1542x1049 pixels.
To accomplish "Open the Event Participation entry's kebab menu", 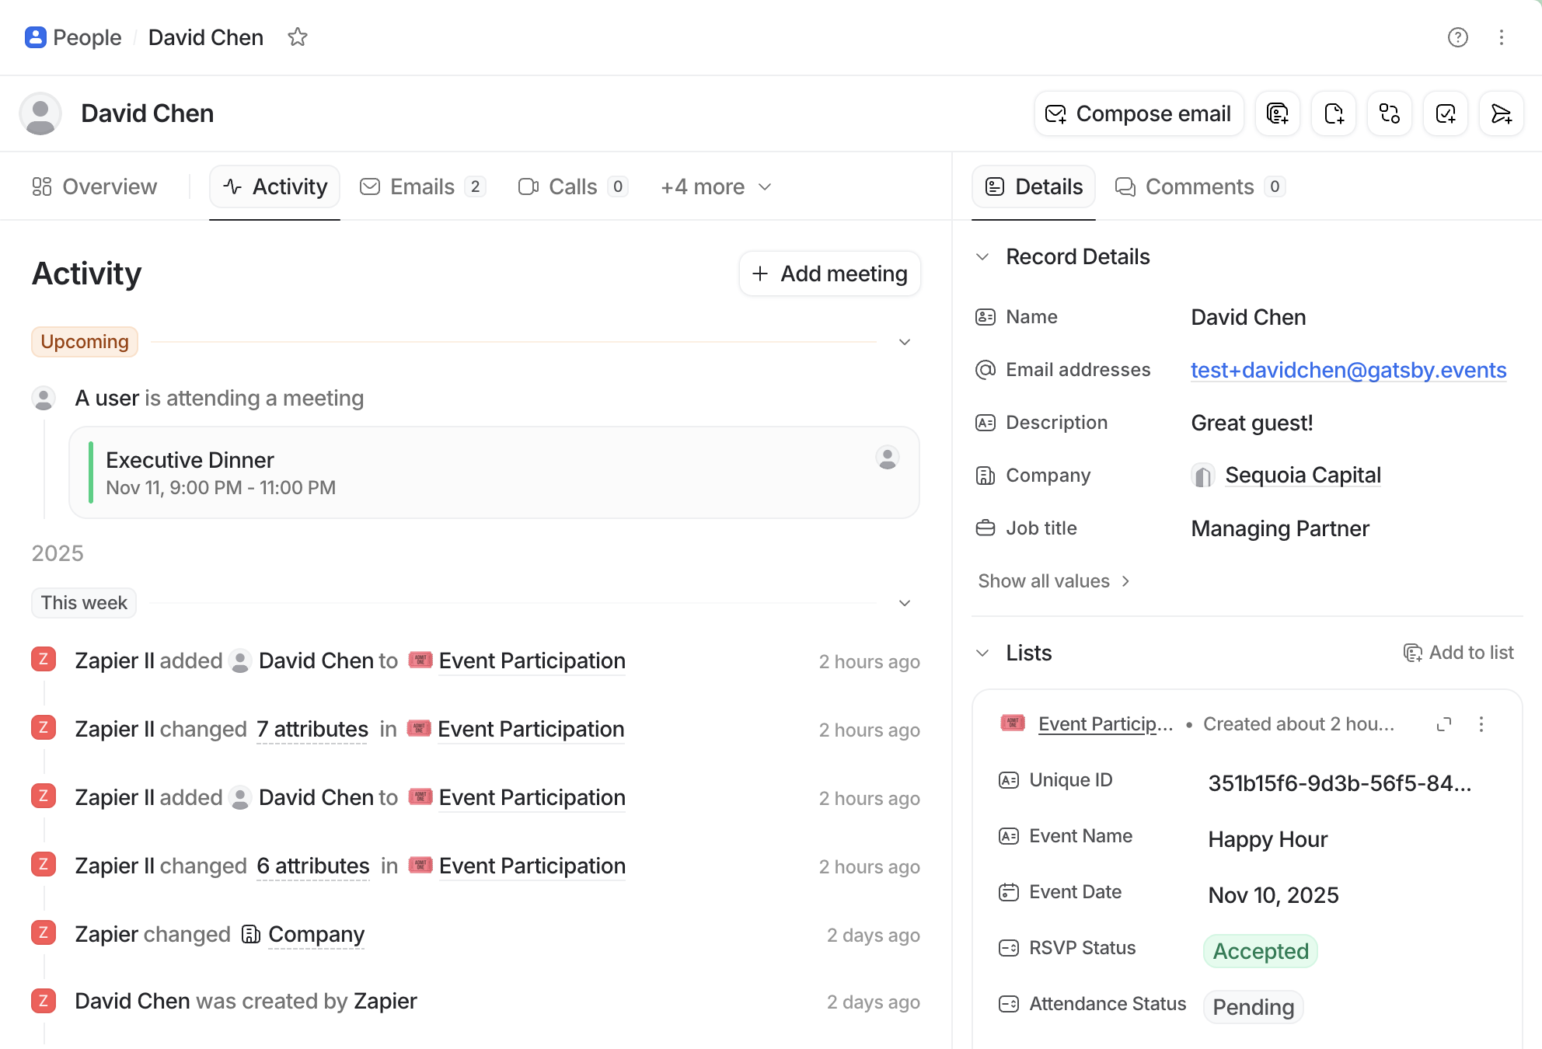I will point(1482,724).
